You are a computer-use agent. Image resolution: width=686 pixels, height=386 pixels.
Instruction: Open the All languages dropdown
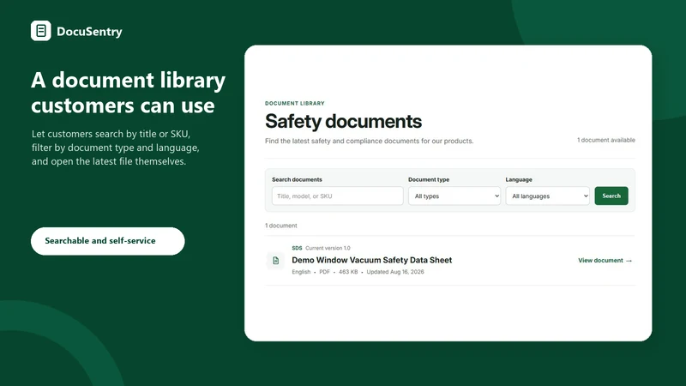(547, 196)
